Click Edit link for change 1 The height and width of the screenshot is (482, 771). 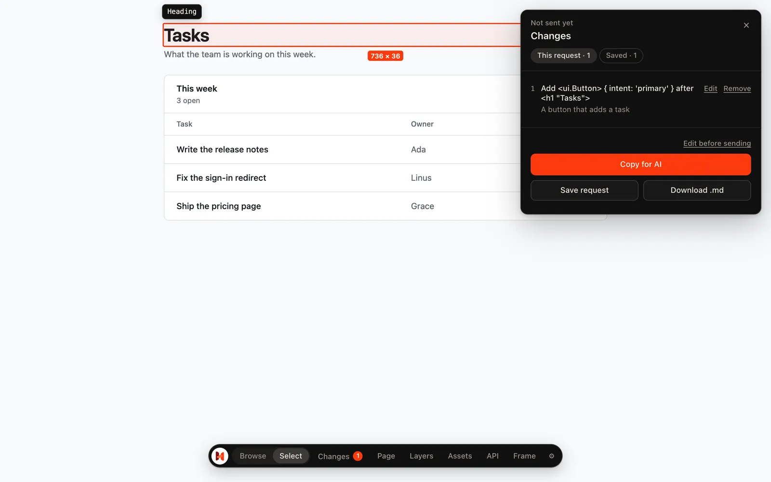point(710,89)
